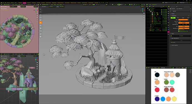This screenshot has height=104, width=192.
Task: Click the active orange Transform tool
Action: click(x=41, y=22)
